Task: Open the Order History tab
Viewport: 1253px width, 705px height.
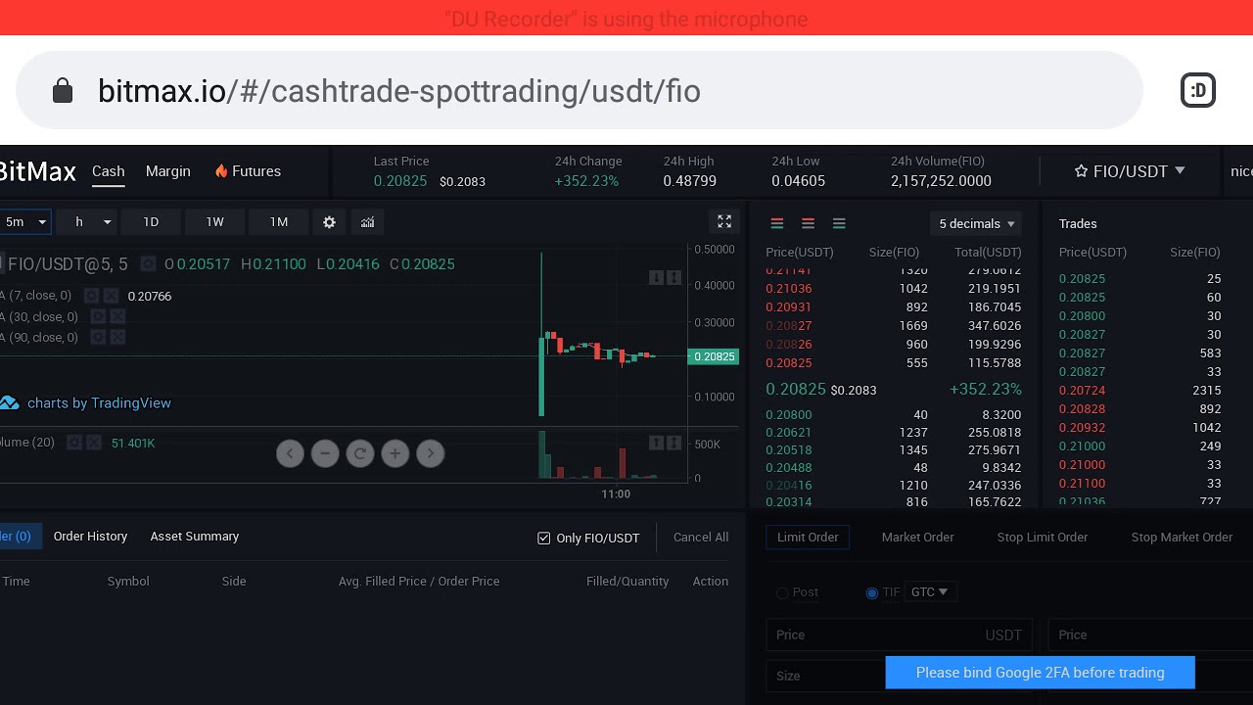Action: (x=90, y=537)
